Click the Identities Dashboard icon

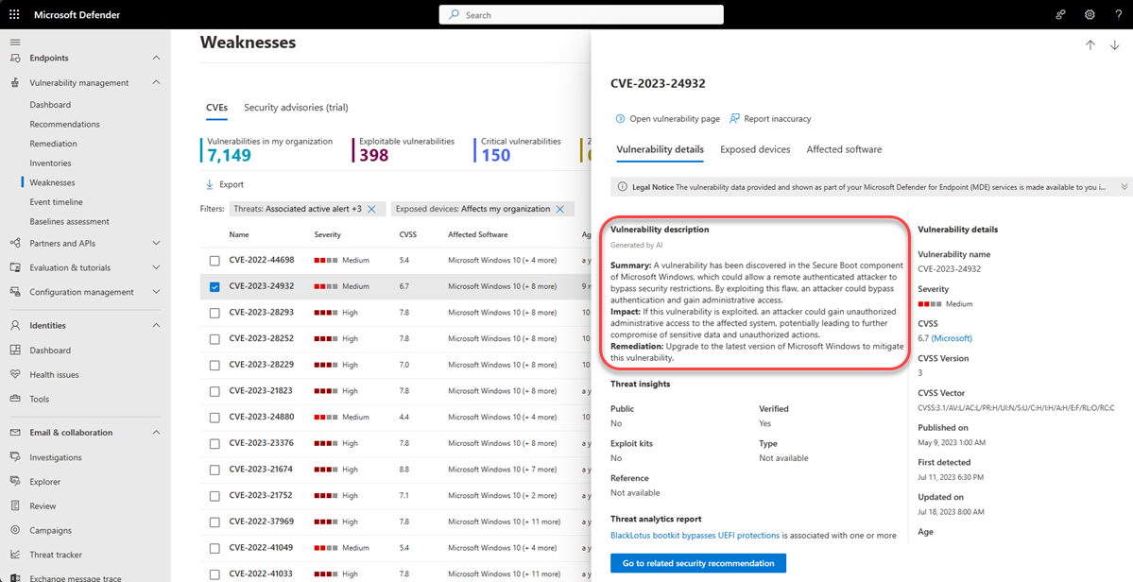(x=15, y=351)
